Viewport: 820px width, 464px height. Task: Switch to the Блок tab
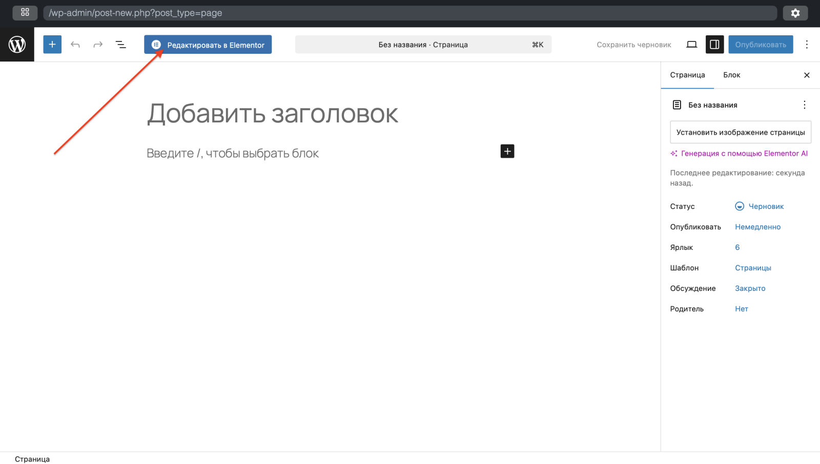731,75
